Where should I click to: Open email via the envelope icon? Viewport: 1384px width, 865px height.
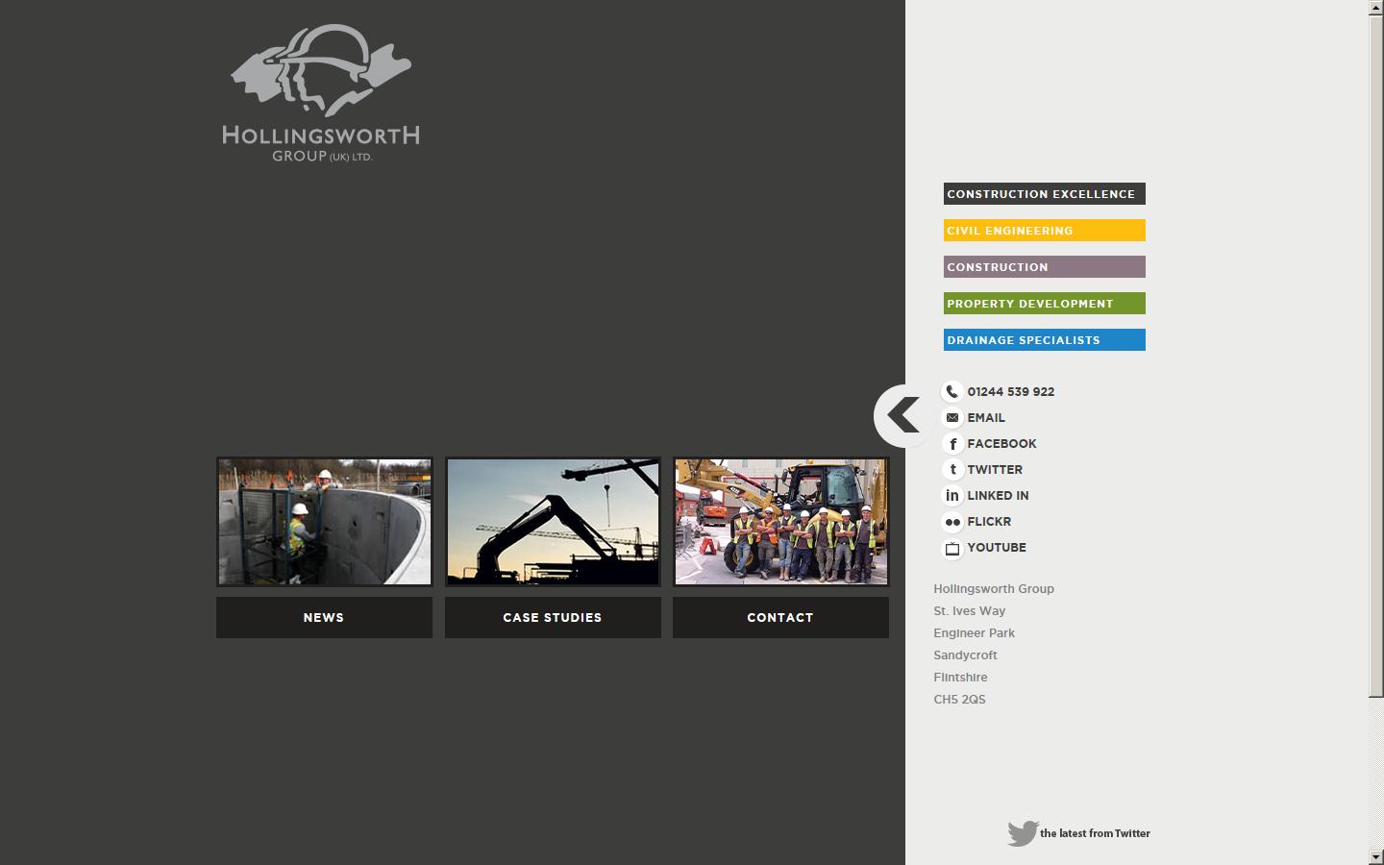point(952,417)
